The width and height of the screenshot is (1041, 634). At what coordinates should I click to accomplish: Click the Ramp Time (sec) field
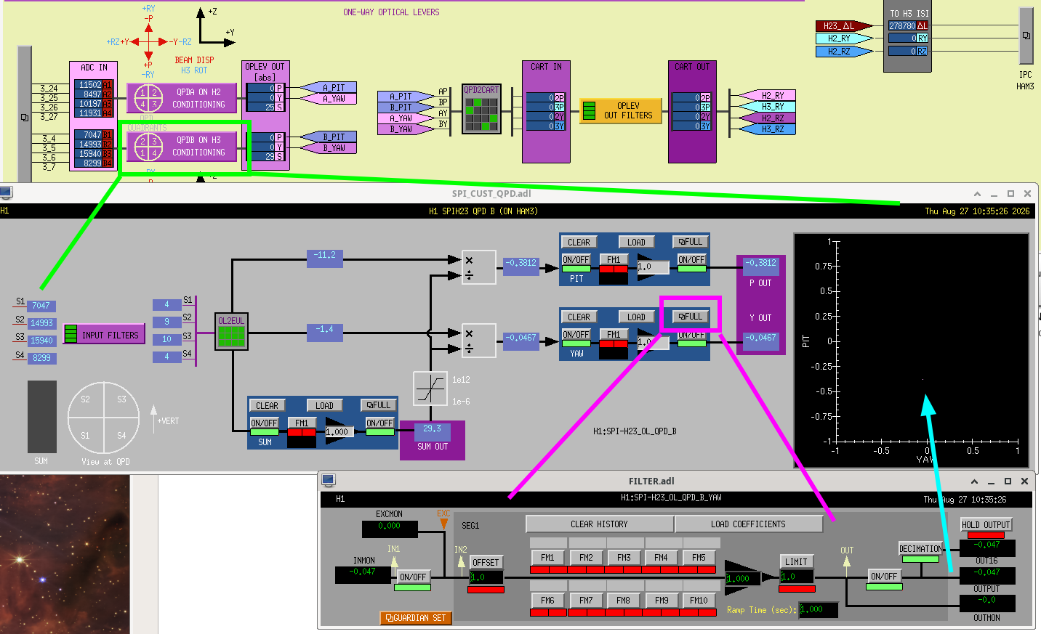click(819, 610)
